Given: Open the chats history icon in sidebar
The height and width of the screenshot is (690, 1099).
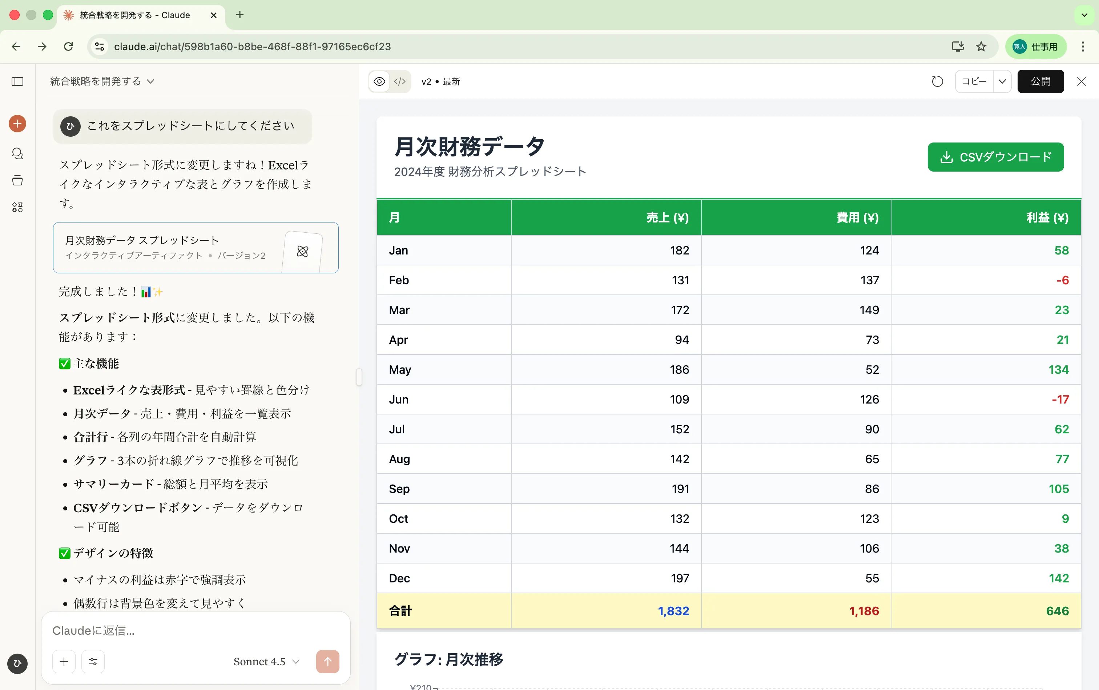Looking at the screenshot, I should click(17, 154).
